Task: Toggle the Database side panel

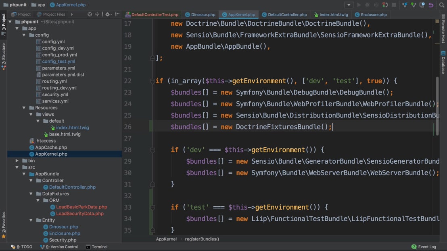Action: point(443,62)
